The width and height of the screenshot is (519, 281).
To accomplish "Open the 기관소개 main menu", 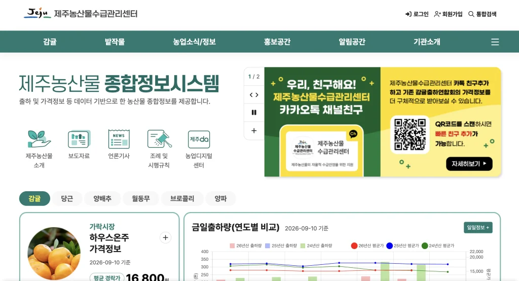I will tap(427, 42).
